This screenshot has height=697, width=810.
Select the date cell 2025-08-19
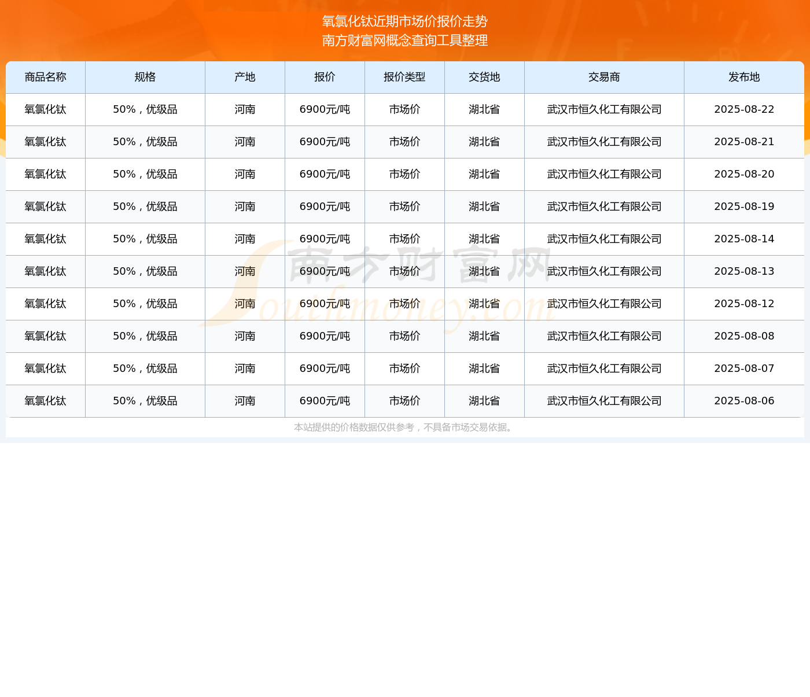(744, 206)
